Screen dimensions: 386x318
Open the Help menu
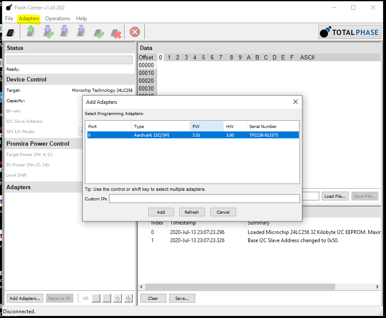click(81, 19)
